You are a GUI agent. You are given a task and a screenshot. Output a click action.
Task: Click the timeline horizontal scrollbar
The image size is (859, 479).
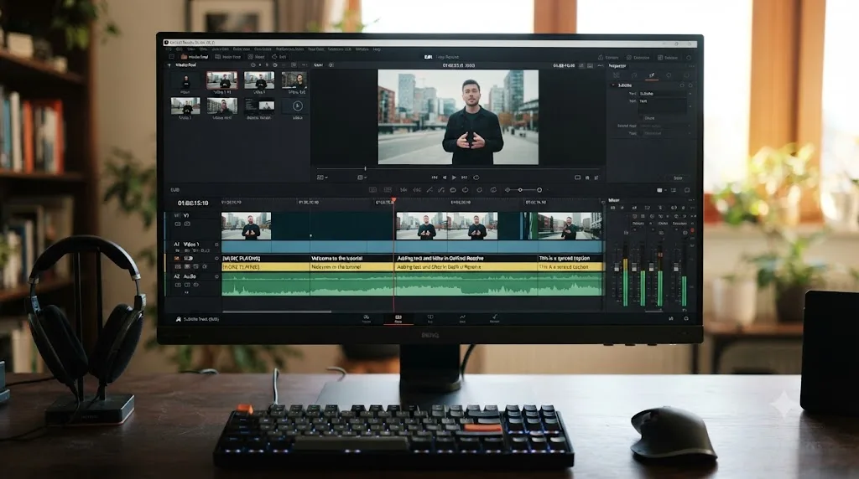pos(277,312)
